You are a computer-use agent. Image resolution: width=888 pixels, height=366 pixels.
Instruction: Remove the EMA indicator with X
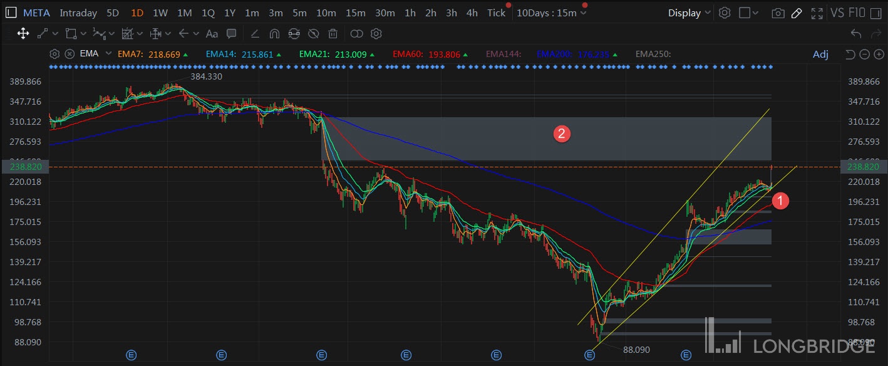tap(70, 54)
